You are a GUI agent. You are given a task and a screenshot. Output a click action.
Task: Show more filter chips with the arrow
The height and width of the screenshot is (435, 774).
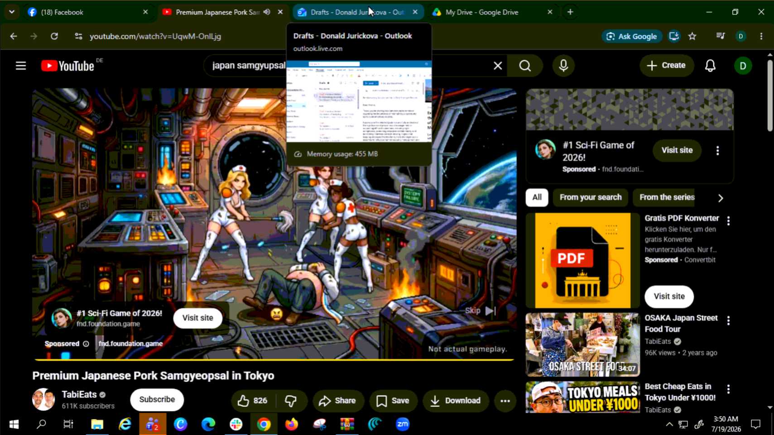721,198
